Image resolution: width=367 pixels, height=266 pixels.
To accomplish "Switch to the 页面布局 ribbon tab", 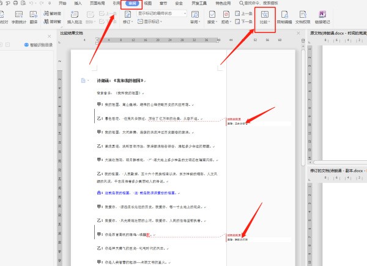I will [97, 3].
